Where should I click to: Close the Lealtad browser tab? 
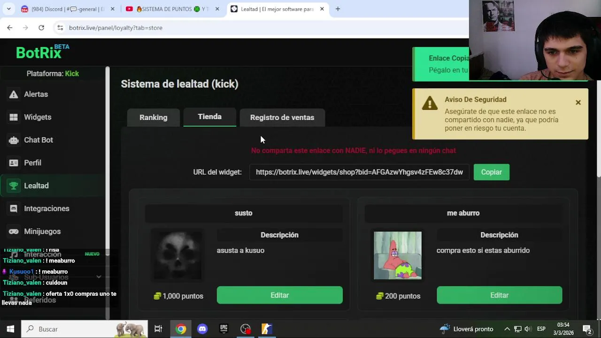click(322, 9)
